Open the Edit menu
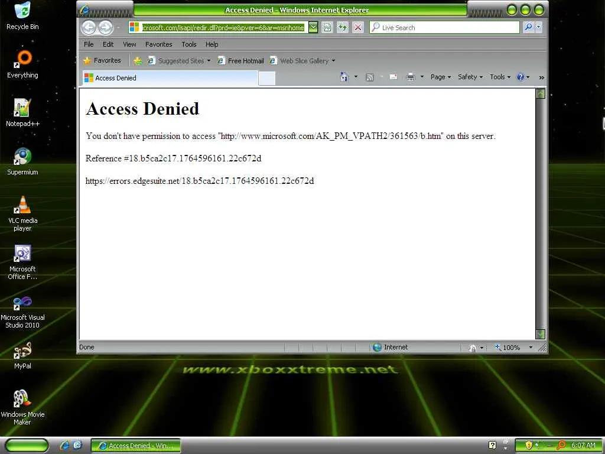Screen dimensions: 605x454 (108, 44)
